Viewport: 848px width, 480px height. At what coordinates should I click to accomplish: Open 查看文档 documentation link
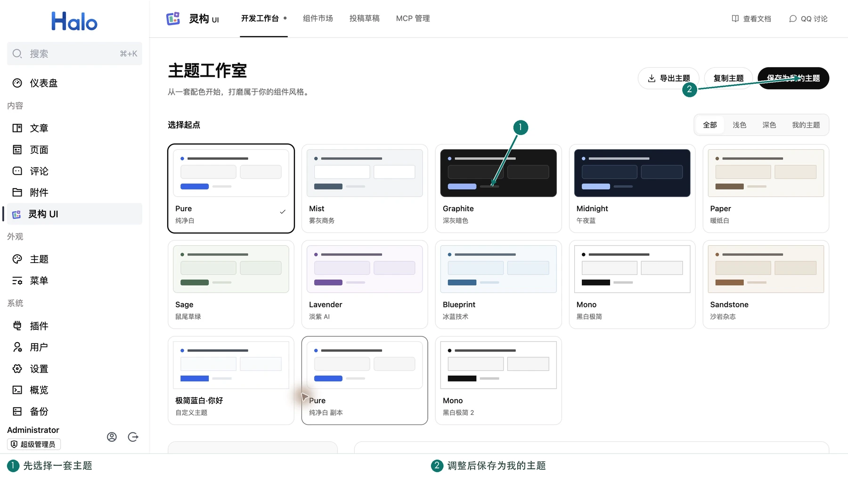[751, 19]
